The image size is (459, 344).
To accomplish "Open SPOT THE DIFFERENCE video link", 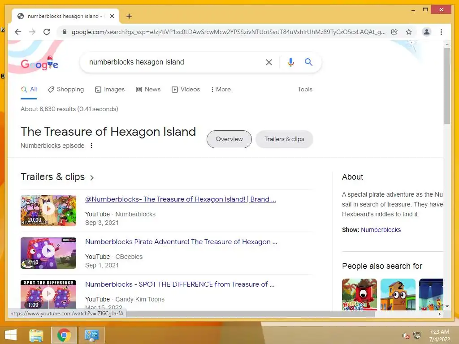I will tap(180, 284).
